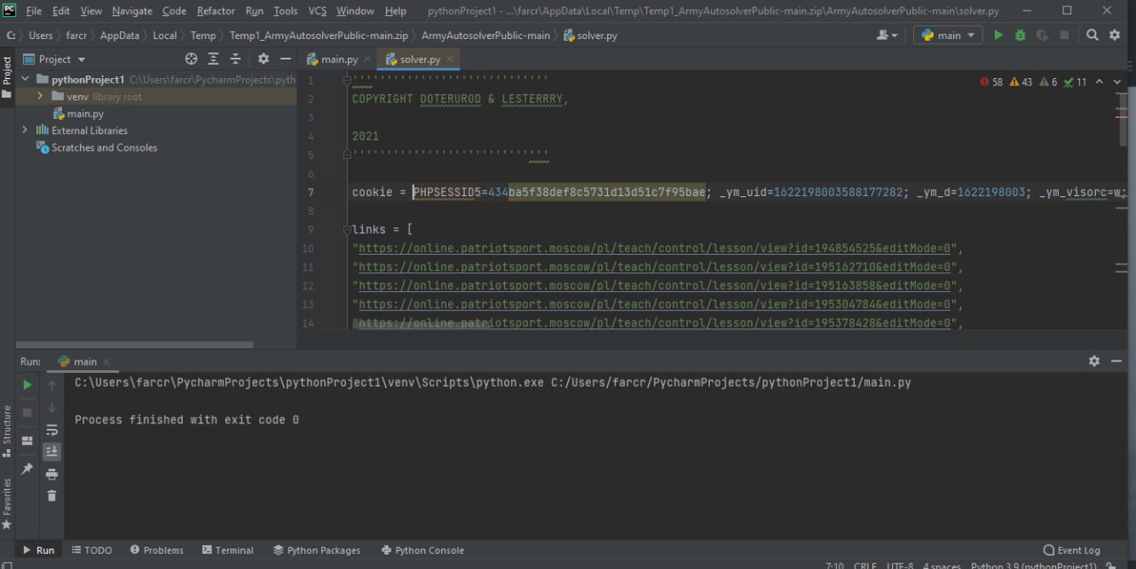Screen dimensions: 1136x569
Task: Hide the Project tool window
Action: (x=285, y=59)
